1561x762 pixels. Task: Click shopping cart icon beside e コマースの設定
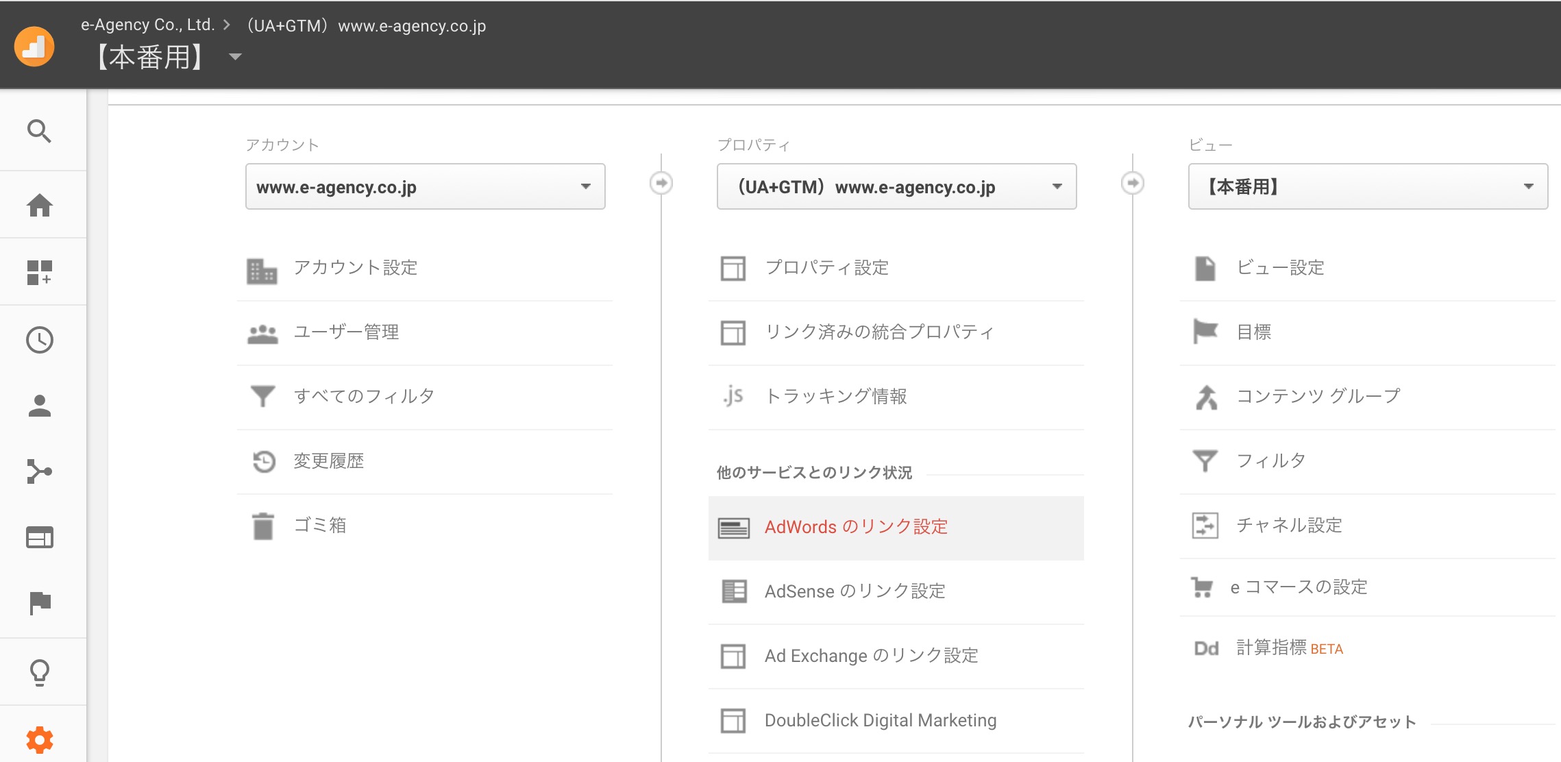click(x=1202, y=587)
